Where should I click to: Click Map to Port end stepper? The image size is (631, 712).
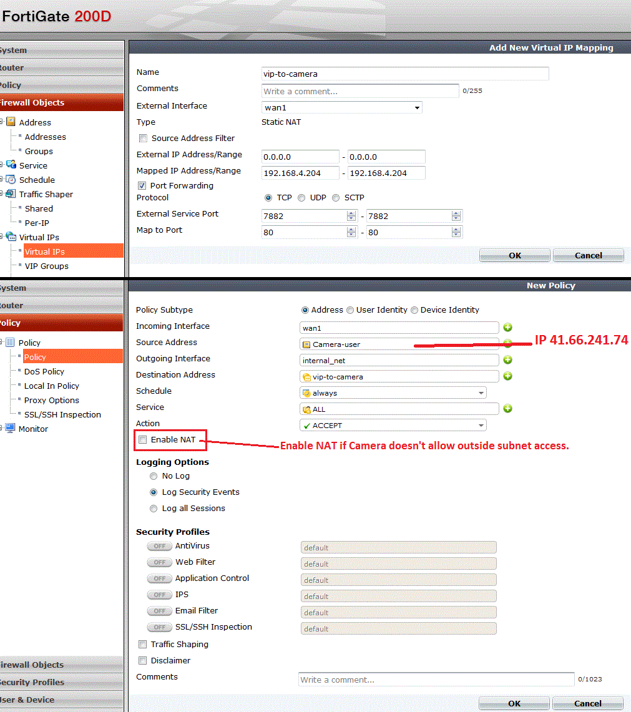pos(457,233)
